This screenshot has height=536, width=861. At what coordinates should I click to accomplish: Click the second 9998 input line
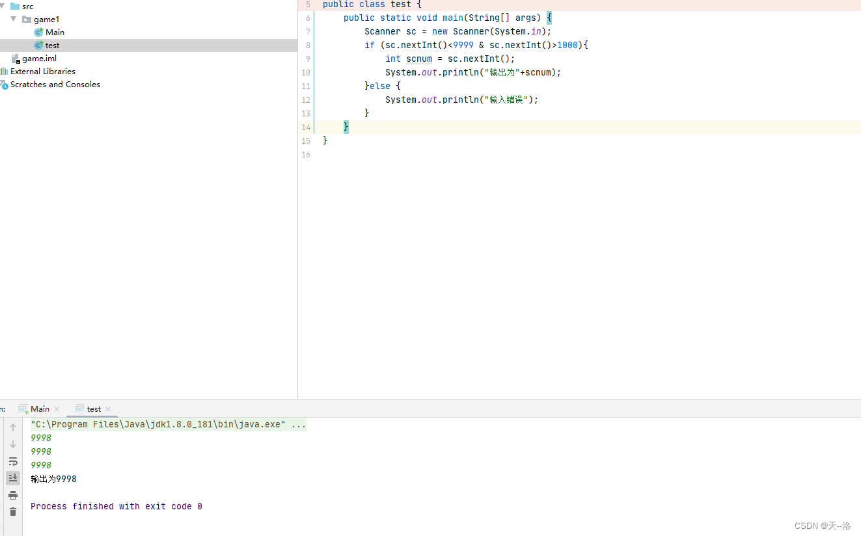click(41, 451)
